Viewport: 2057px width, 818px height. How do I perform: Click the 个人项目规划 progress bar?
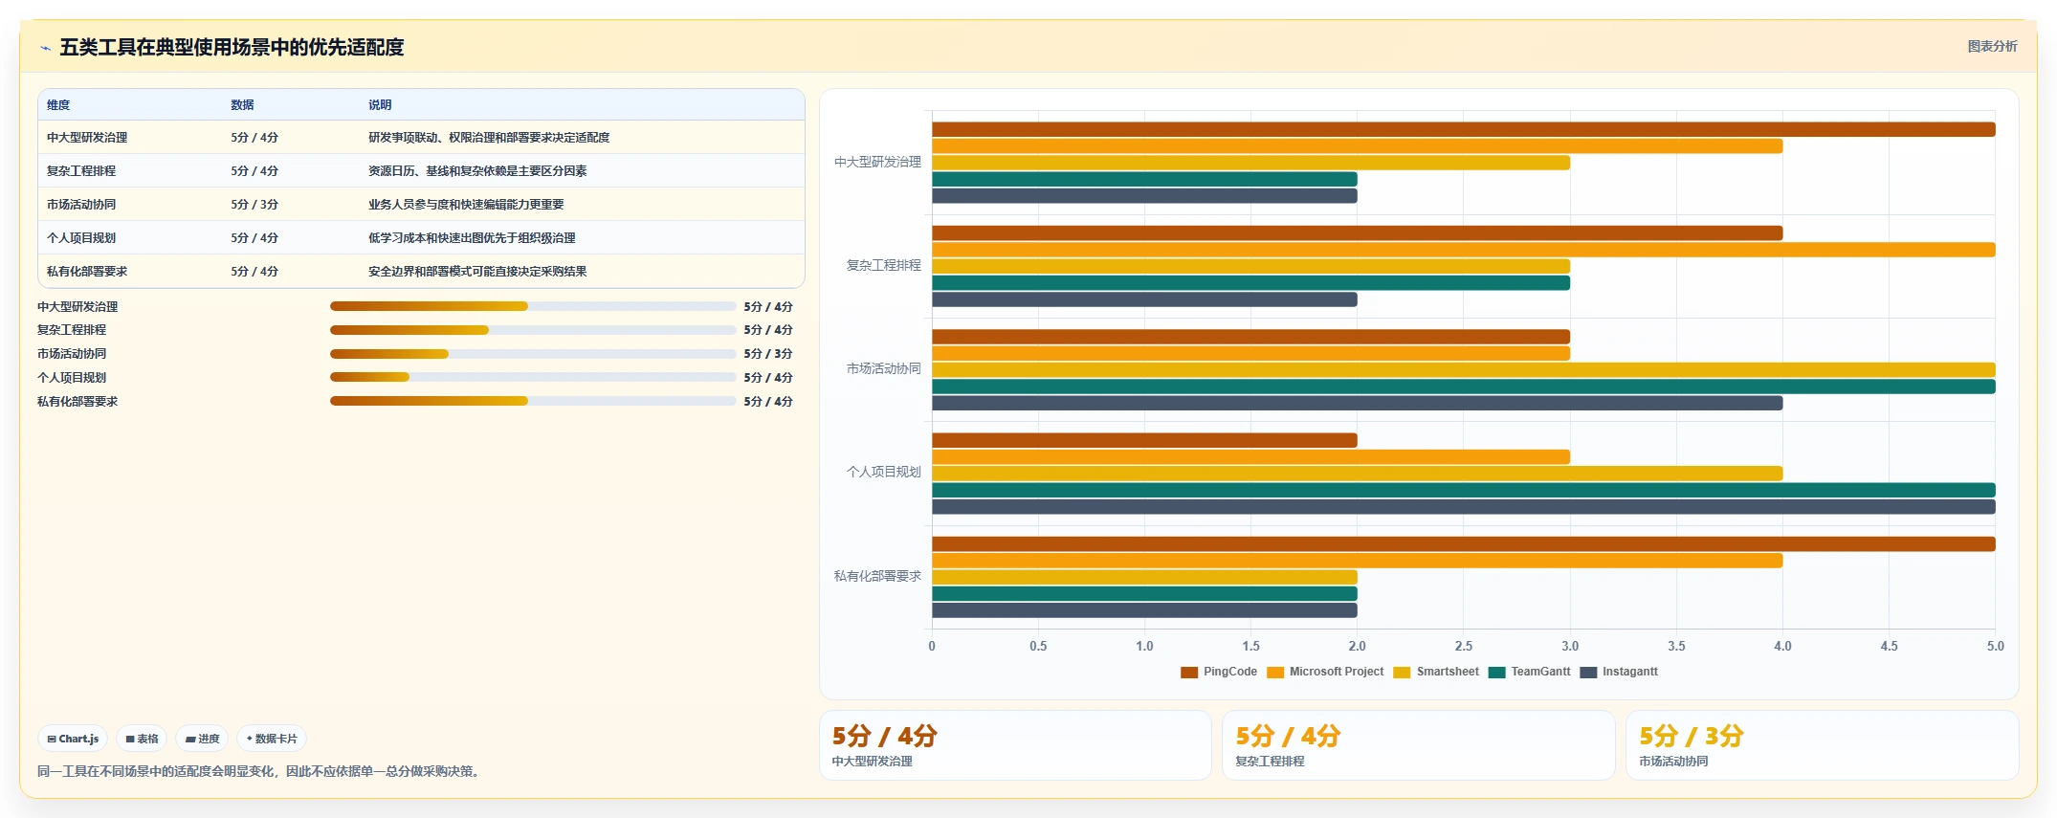(x=533, y=377)
